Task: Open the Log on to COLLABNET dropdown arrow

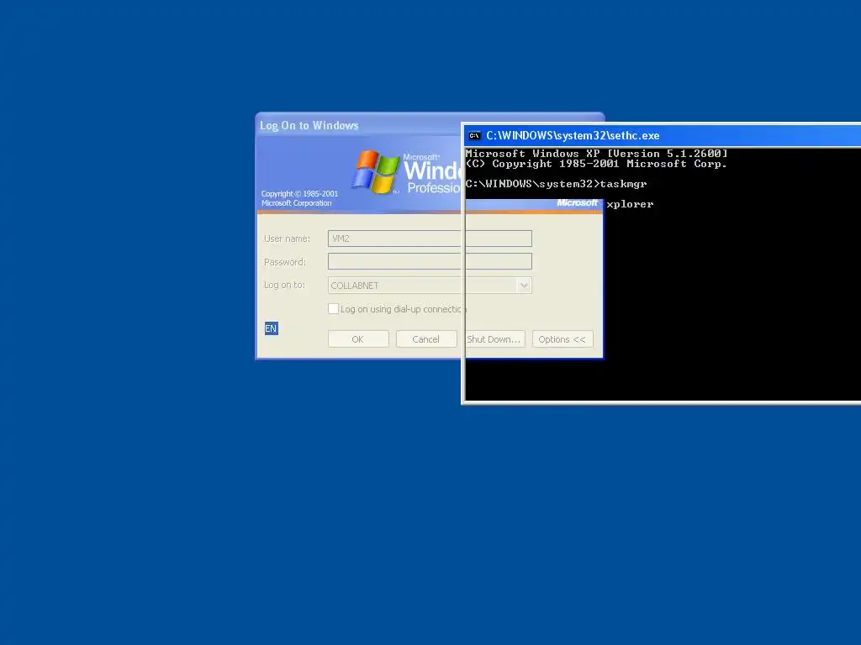Action: coord(523,286)
